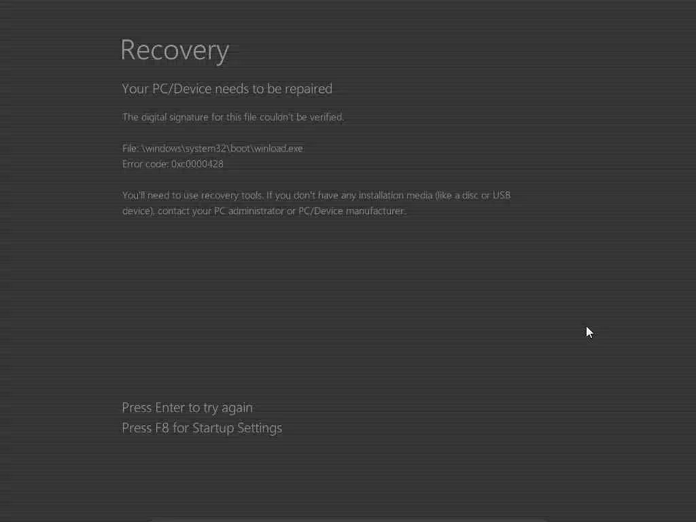Image resolution: width=696 pixels, height=522 pixels.
Task: Click "PC administrator" text in the paragraph
Action: [x=249, y=211]
